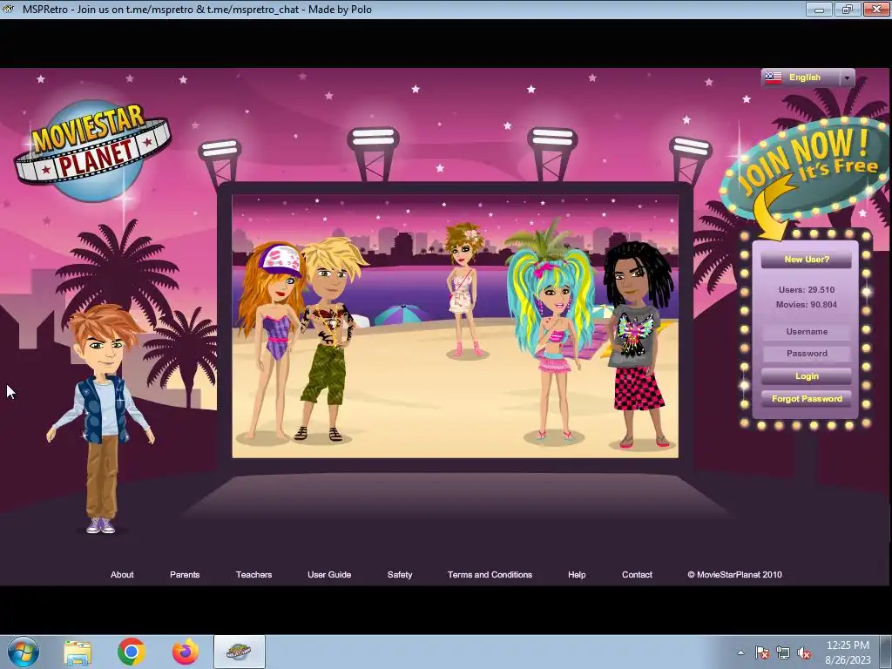Click the small girl avatar with flower hair
Screen dimensions: 892x669
pos(464,290)
